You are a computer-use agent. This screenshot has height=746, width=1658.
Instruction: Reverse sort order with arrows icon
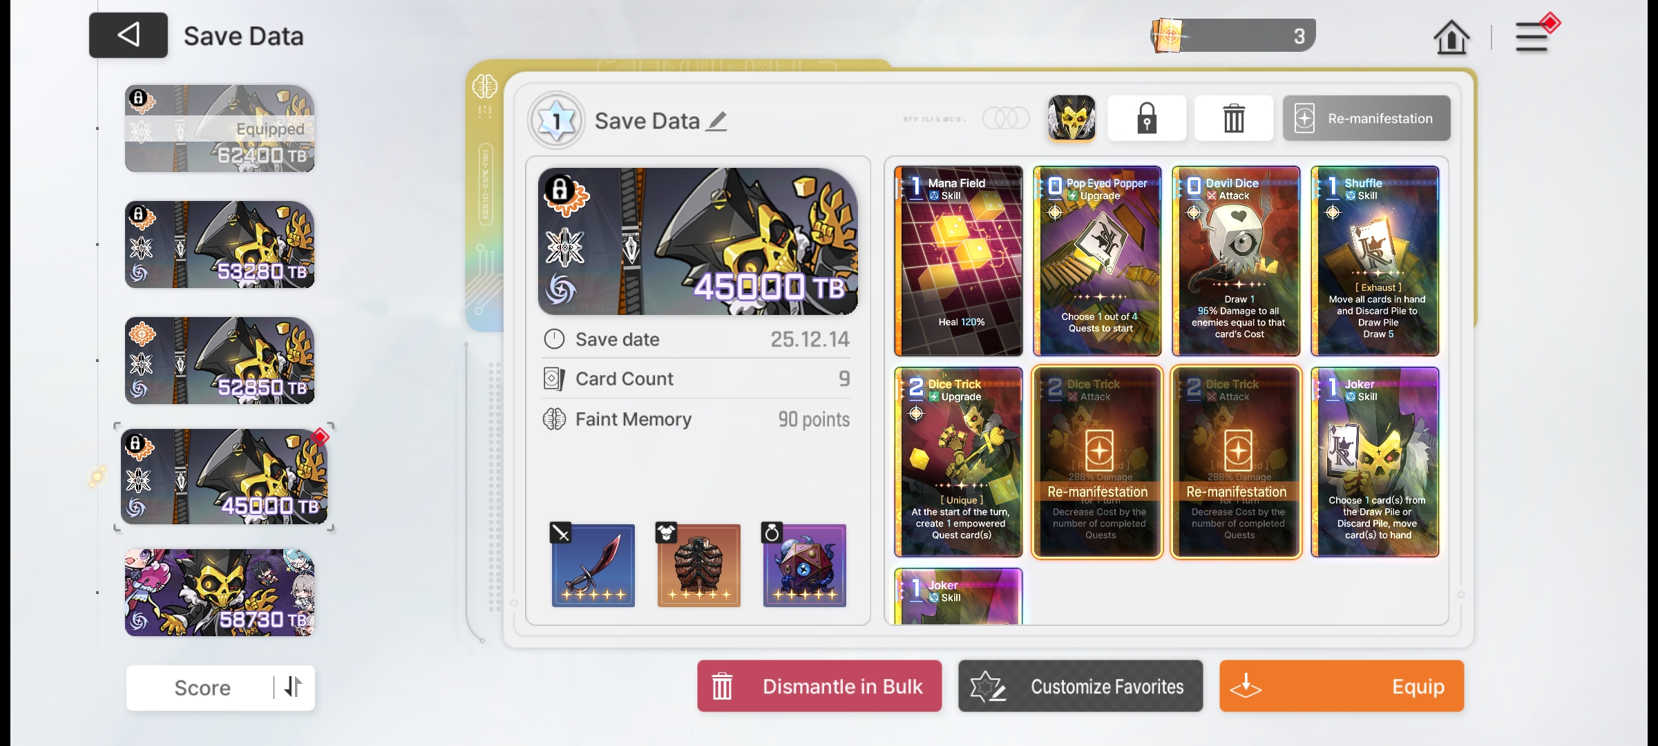pyautogui.click(x=294, y=687)
